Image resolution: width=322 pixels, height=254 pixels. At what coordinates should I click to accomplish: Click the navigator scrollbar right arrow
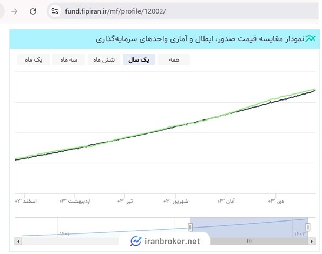312,241
